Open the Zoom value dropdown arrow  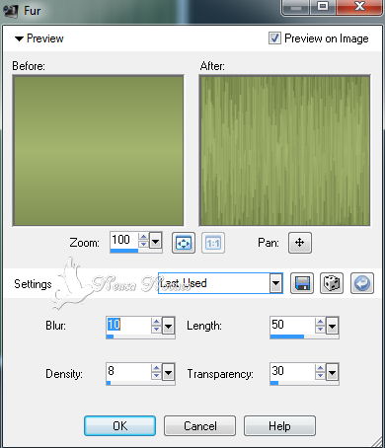(x=155, y=242)
